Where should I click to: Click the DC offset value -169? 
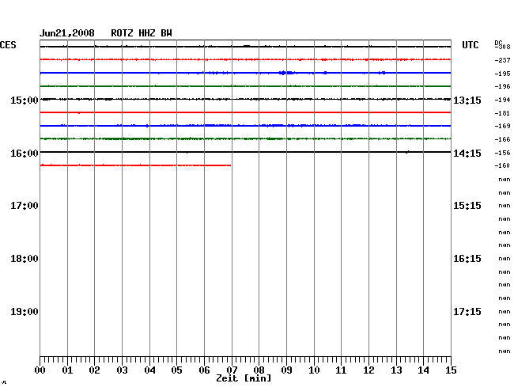point(502,126)
